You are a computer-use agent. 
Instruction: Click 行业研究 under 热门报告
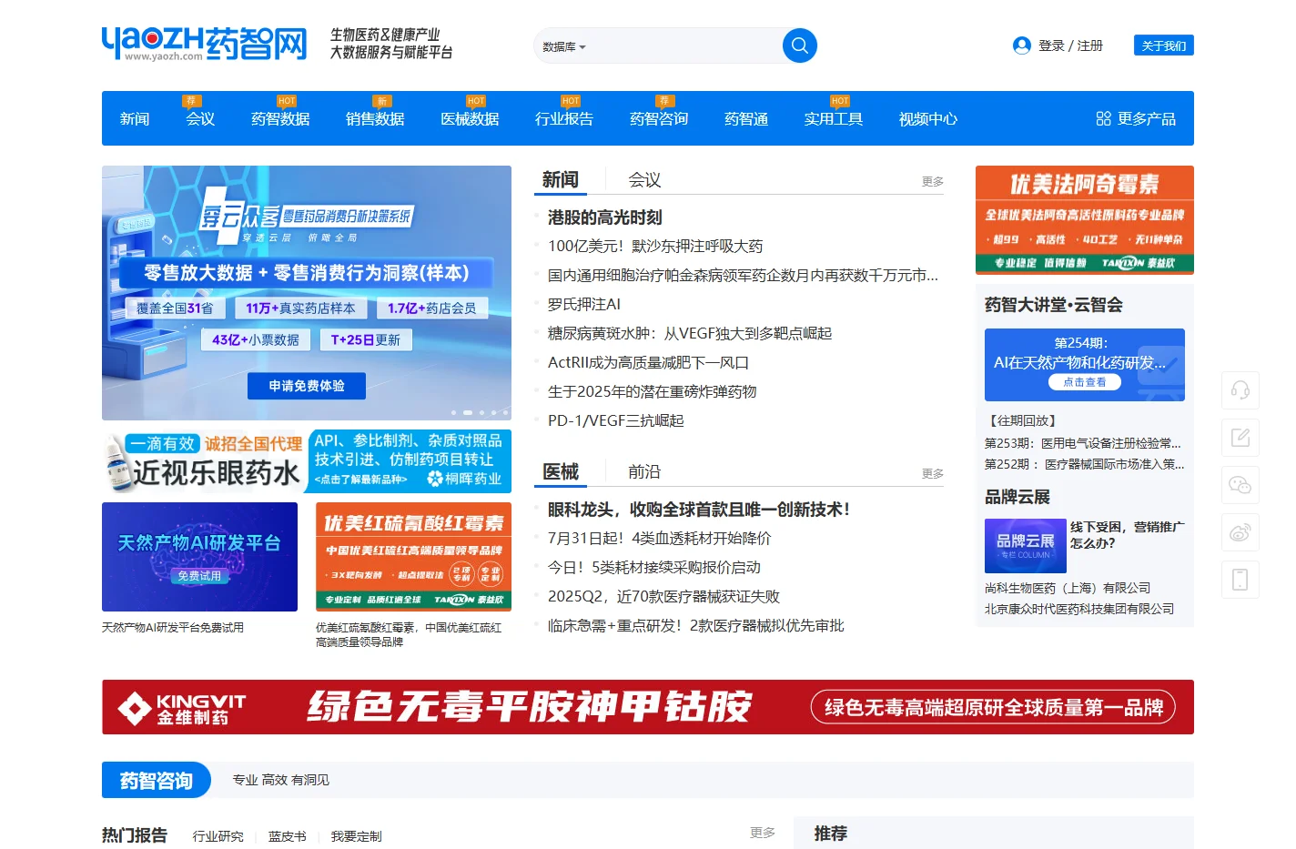[x=218, y=836]
